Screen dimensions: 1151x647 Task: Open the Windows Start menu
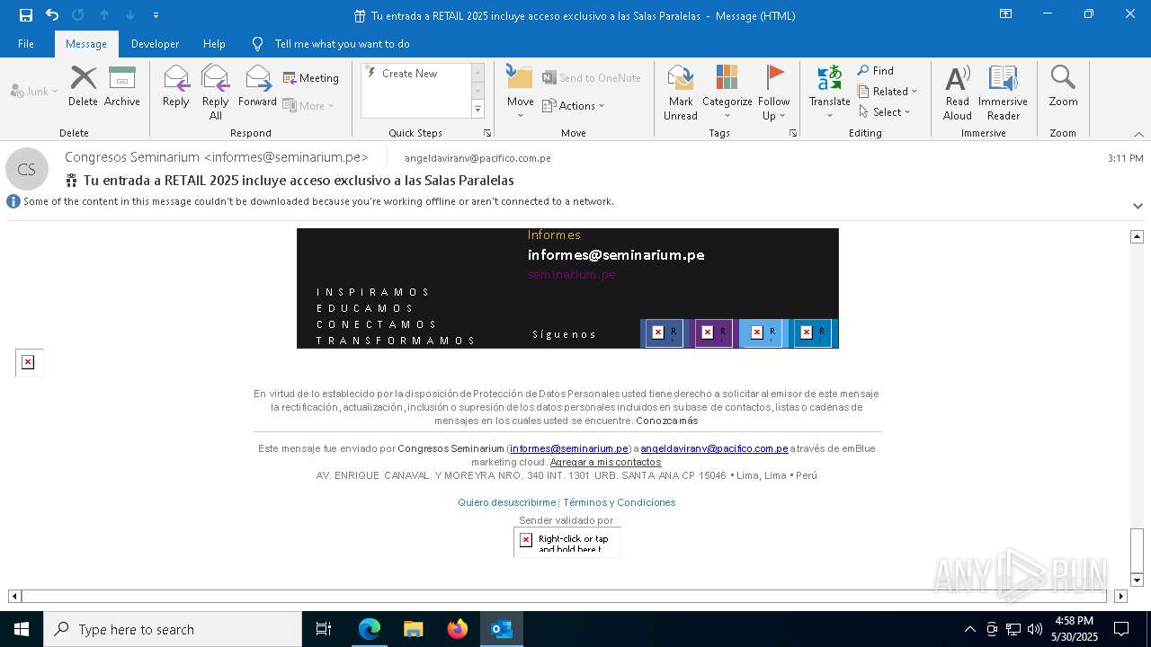point(22,629)
